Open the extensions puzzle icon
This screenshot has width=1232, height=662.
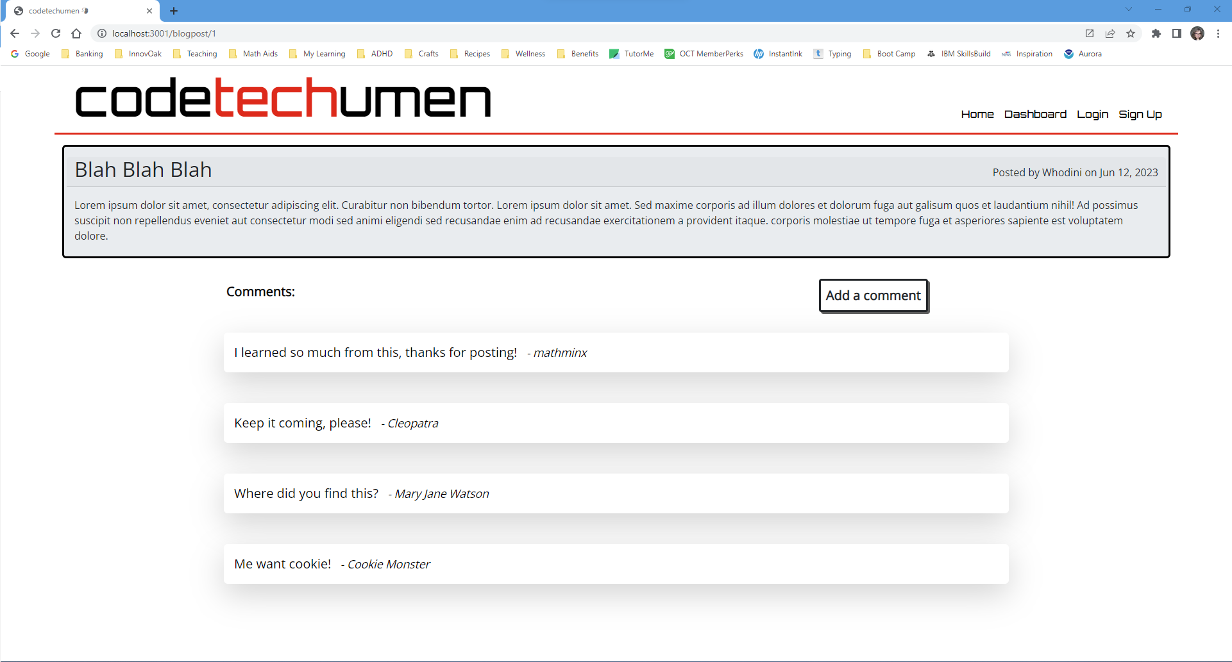point(1157,33)
